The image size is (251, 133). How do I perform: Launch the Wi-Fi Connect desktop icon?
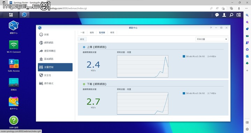[14, 47]
